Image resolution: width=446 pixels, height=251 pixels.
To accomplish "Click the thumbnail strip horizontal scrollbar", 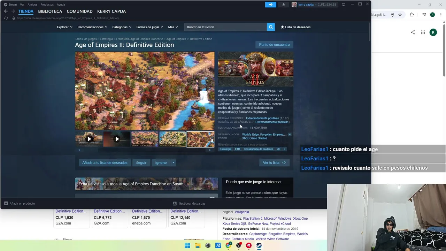I will [145, 150].
